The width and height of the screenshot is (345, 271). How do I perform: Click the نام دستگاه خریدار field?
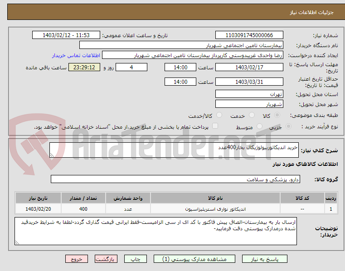(x=181, y=45)
